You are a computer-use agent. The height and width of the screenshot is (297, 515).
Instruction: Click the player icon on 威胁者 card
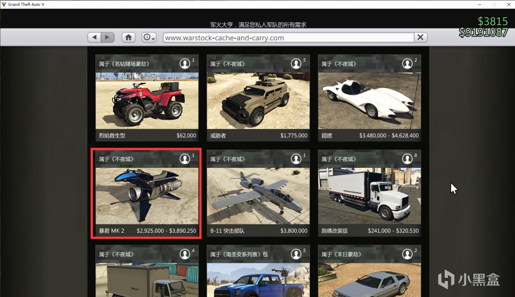point(296,64)
